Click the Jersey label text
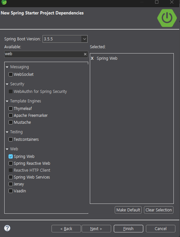This screenshot has height=237, width=180. (19, 184)
